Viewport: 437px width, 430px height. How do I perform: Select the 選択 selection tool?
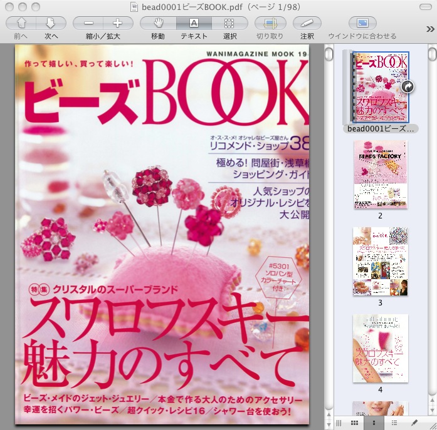coord(229,23)
